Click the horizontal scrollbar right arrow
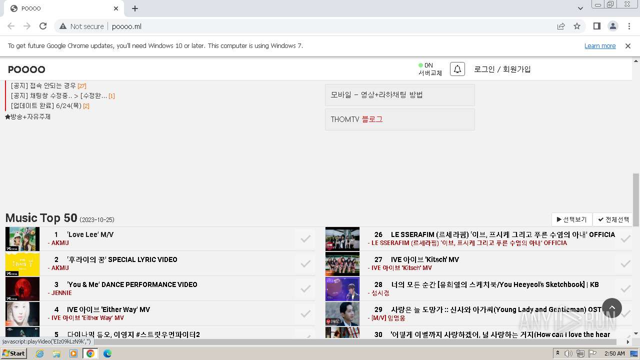 pyautogui.click(x=628, y=342)
